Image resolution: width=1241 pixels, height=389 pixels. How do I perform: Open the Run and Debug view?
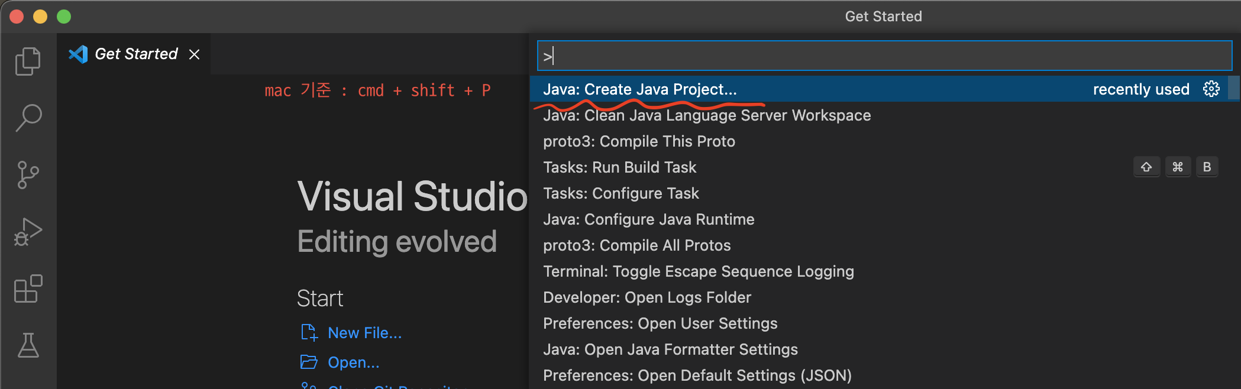tap(28, 232)
